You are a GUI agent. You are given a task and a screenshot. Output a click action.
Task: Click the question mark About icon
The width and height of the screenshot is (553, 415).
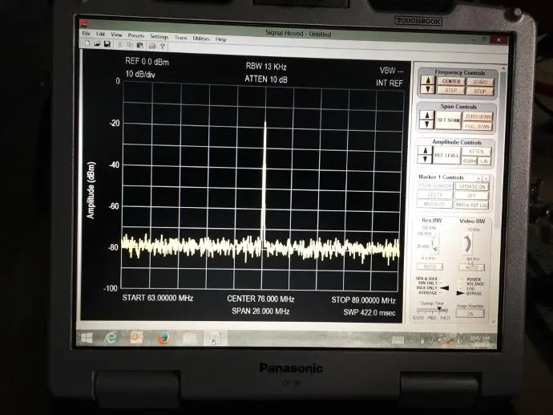coord(163,46)
